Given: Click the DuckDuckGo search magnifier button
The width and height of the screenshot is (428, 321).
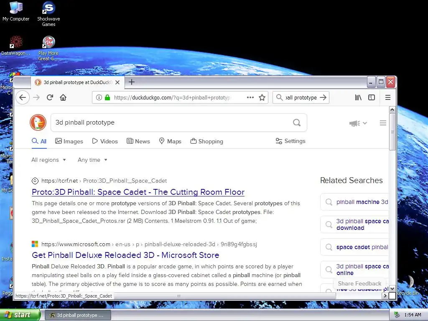Looking at the screenshot, I should (297, 122).
